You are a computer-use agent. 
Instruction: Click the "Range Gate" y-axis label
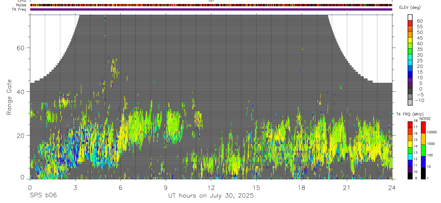pos(9,97)
